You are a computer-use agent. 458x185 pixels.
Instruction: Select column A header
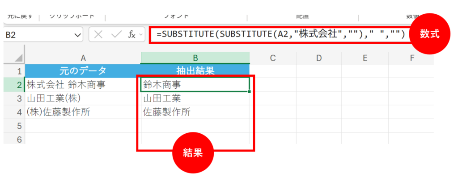83,58
